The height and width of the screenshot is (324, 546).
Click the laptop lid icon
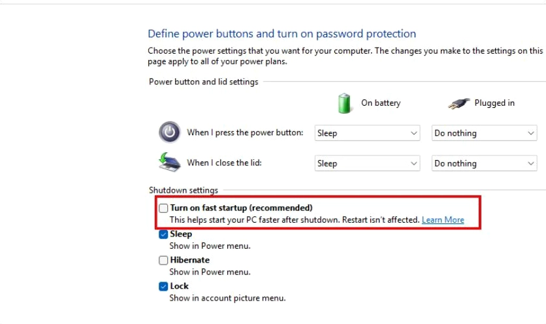click(169, 162)
